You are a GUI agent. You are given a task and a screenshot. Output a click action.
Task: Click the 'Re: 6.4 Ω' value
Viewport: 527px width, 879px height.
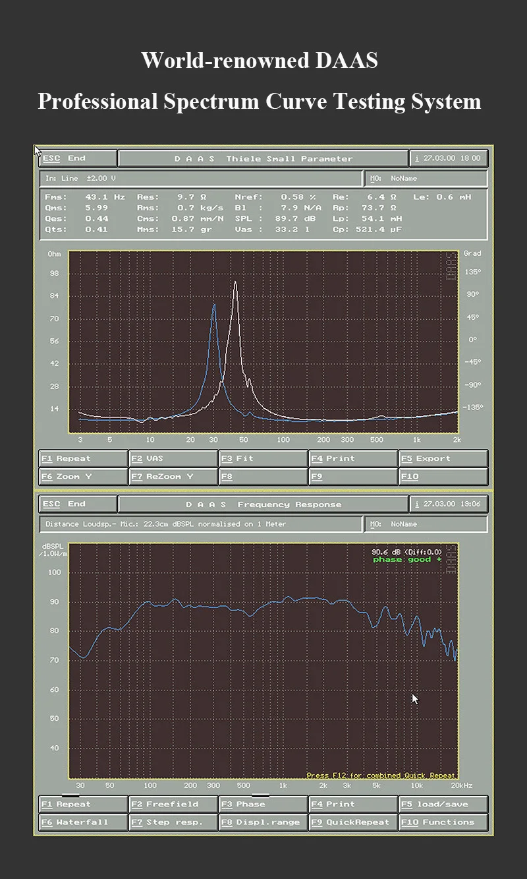(x=364, y=197)
